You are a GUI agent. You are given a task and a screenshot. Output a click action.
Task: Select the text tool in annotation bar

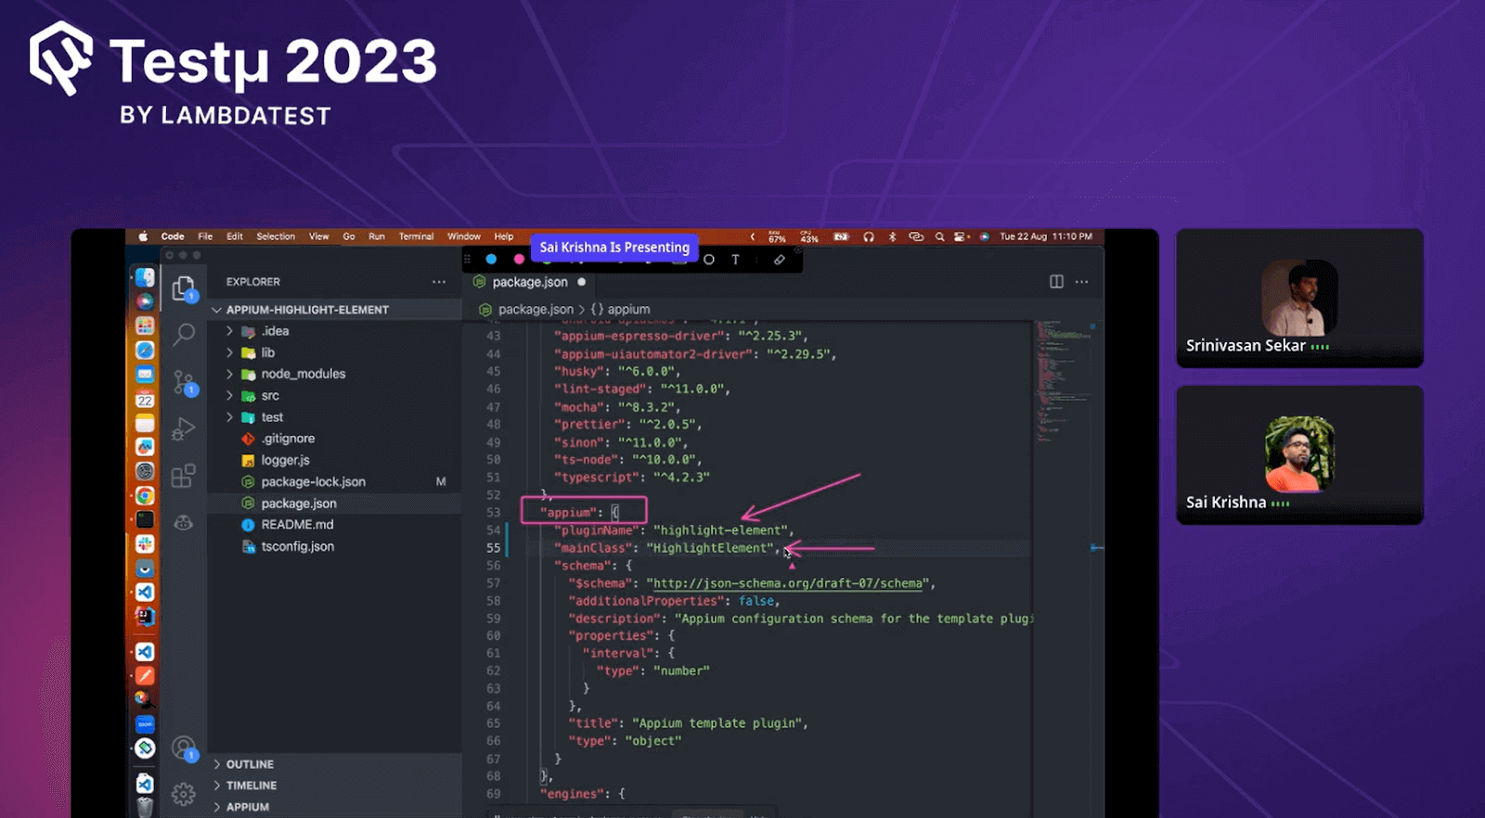point(736,260)
